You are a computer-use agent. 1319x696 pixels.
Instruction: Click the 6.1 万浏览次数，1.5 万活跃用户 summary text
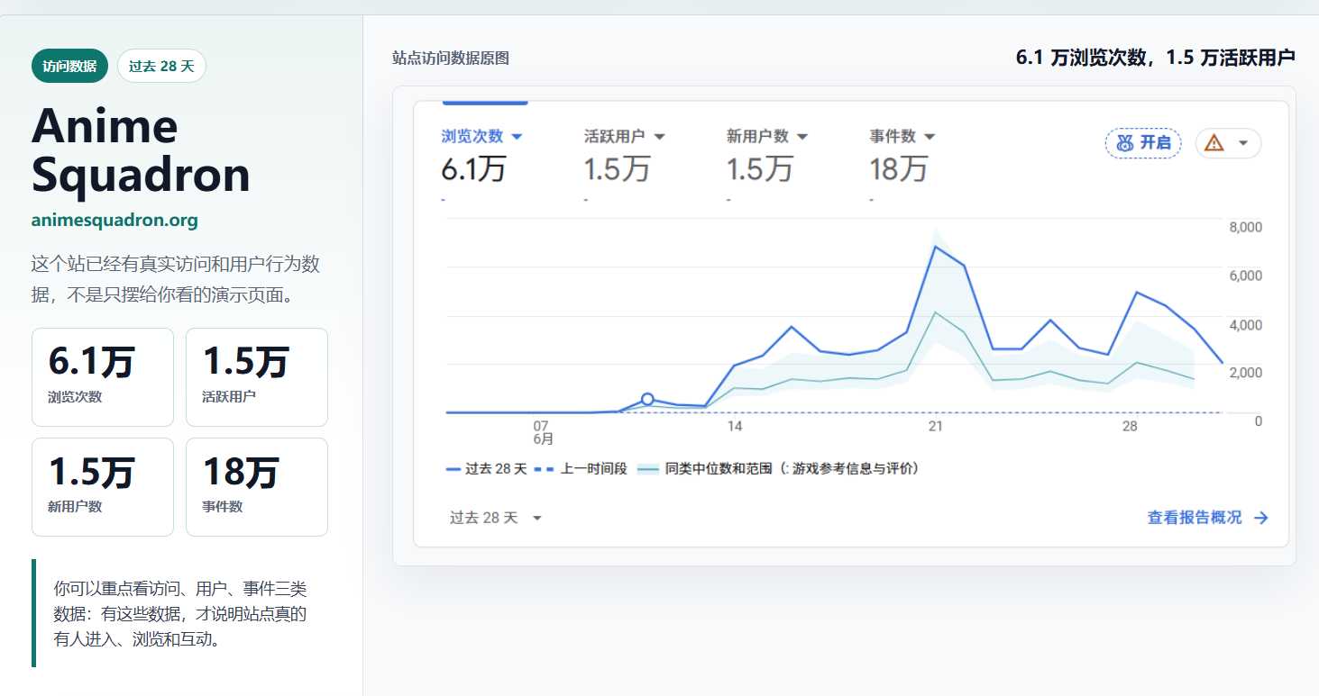pyautogui.click(x=1156, y=58)
